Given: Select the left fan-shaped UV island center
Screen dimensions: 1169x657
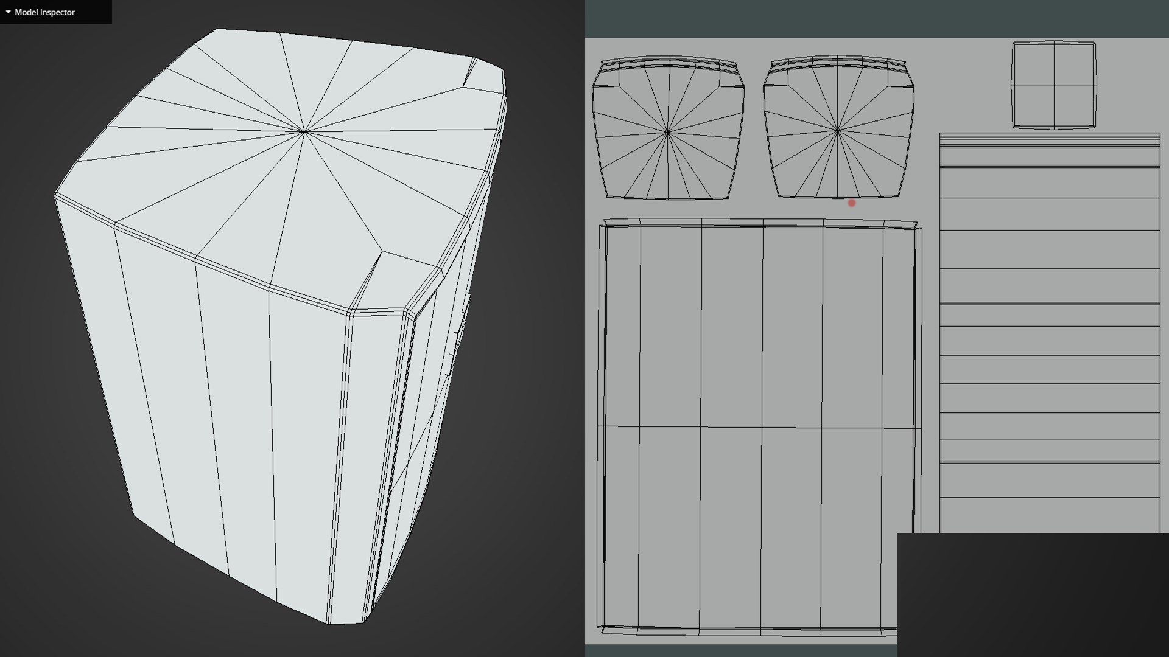Looking at the screenshot, I should coord(668,132).
